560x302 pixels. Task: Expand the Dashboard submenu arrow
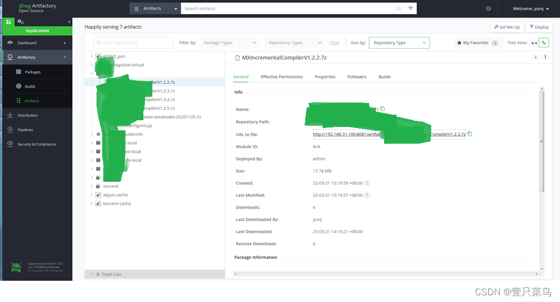click(x=64, y=43)
